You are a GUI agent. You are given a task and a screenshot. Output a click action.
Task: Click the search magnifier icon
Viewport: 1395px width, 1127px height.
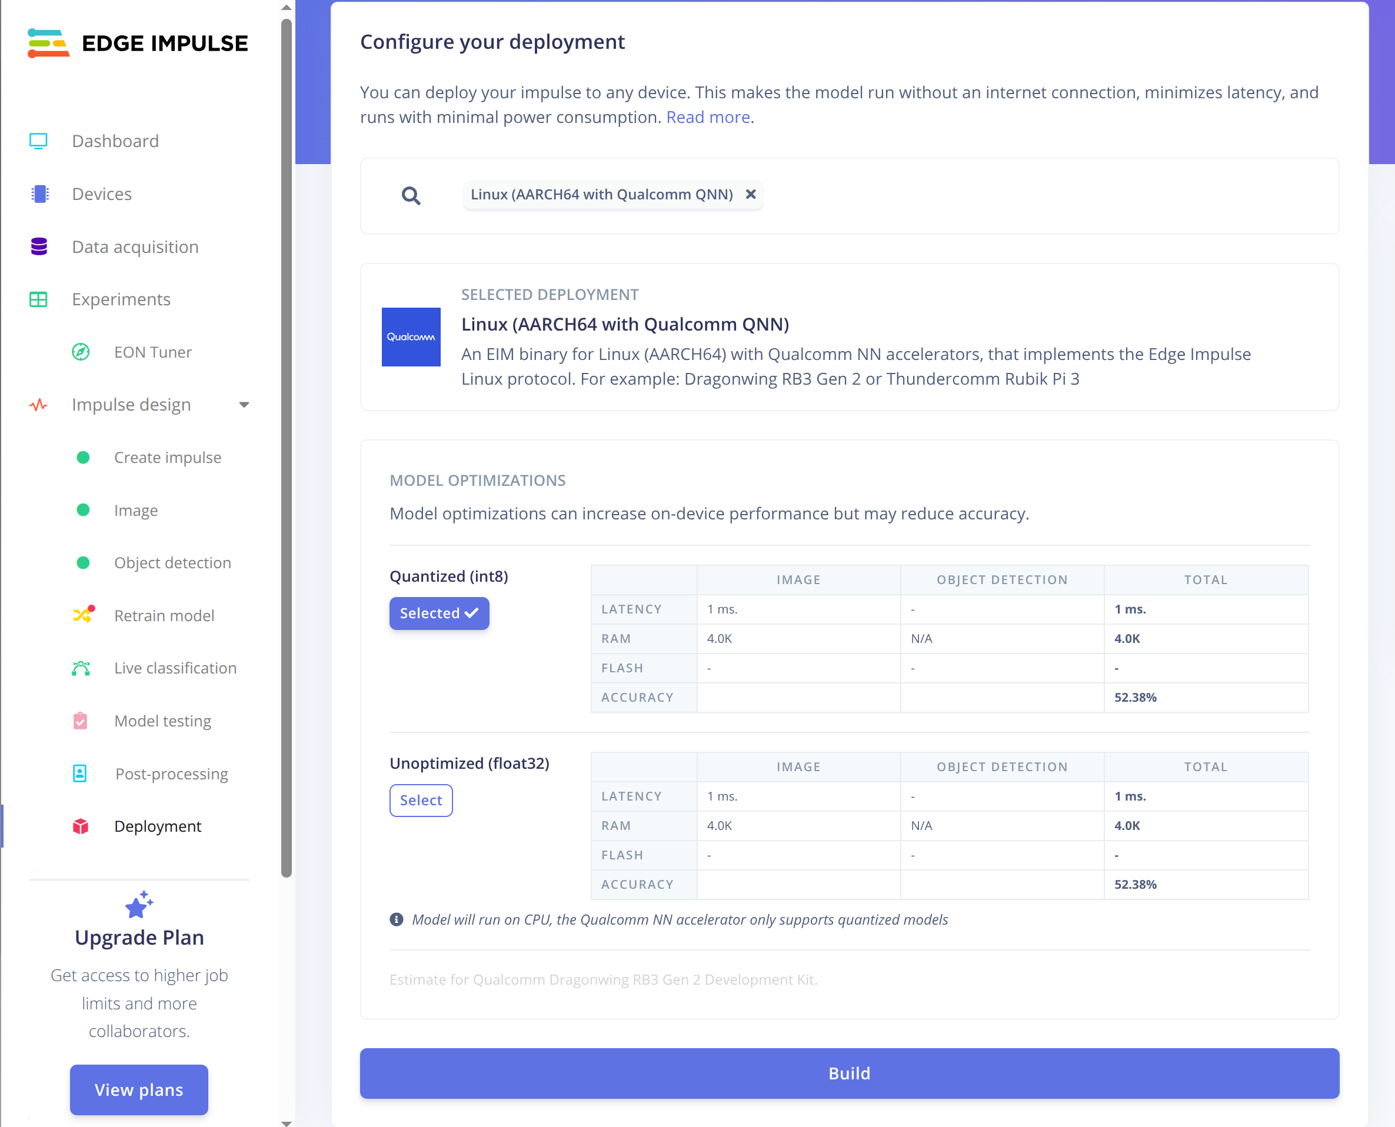pyautogui.click(x=411, y=195)
